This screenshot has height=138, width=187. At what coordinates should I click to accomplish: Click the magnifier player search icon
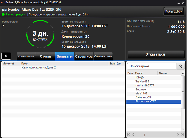click(181, 66)
